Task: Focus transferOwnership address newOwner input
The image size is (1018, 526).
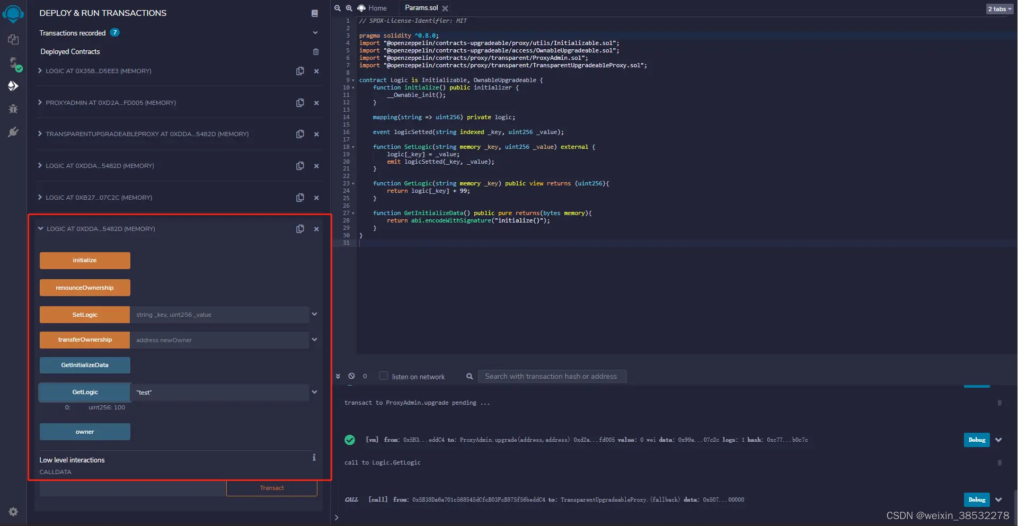Action: coord(219,340)
